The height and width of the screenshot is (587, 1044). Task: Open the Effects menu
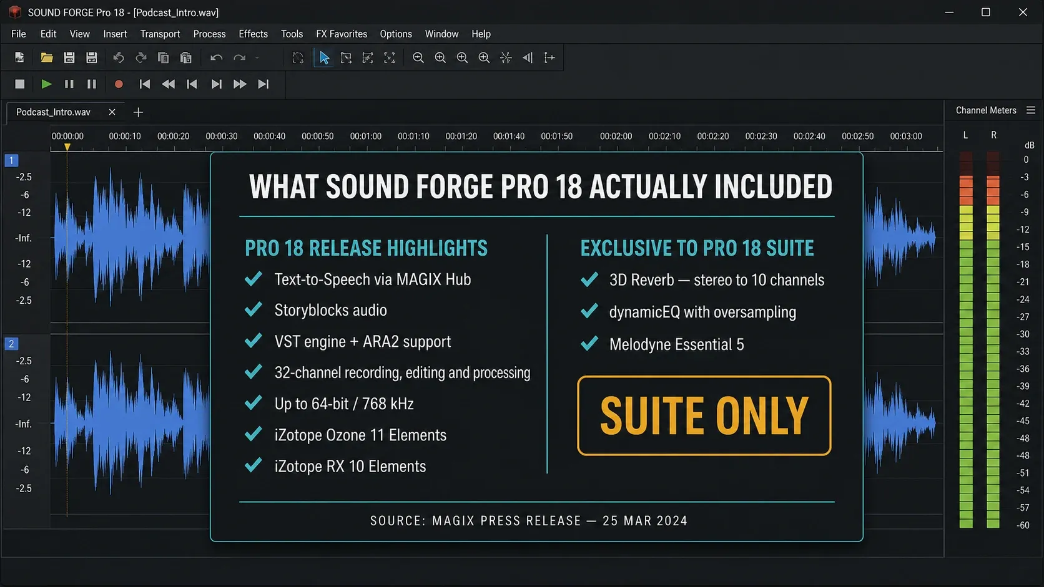[x=253, y=34]
